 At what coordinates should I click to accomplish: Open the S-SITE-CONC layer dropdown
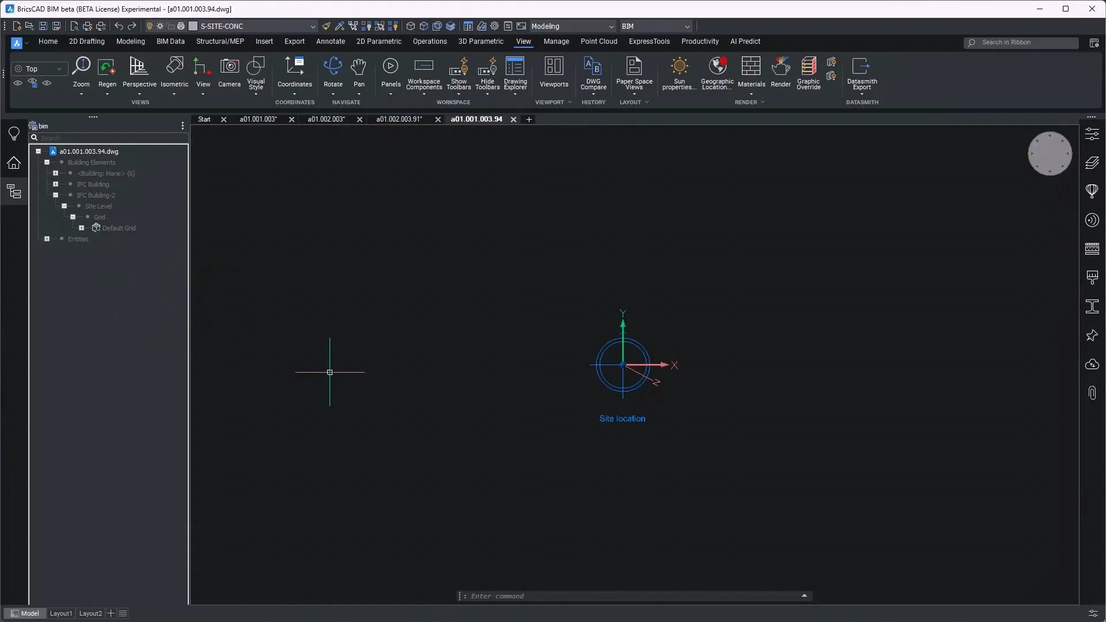pyautogui.click(x=313, y=26)
